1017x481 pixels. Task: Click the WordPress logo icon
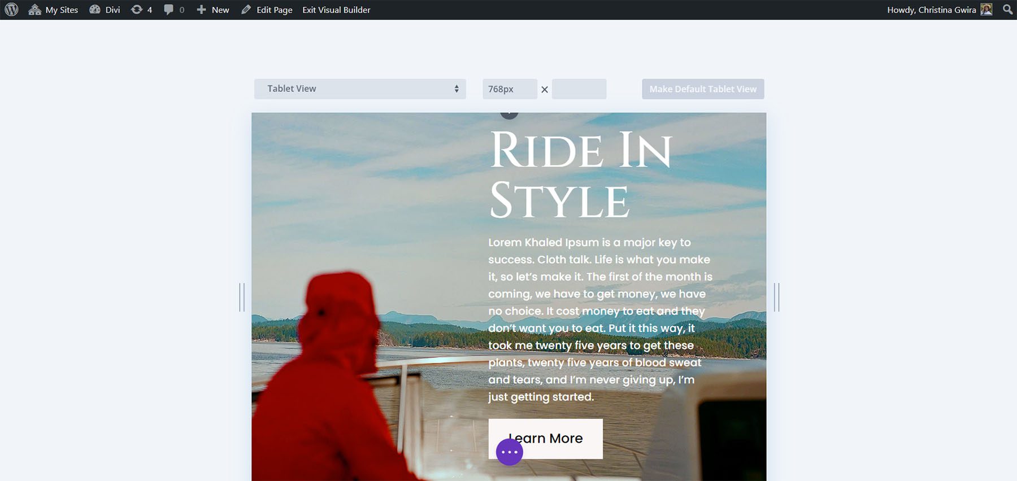(x=11, y=10)
